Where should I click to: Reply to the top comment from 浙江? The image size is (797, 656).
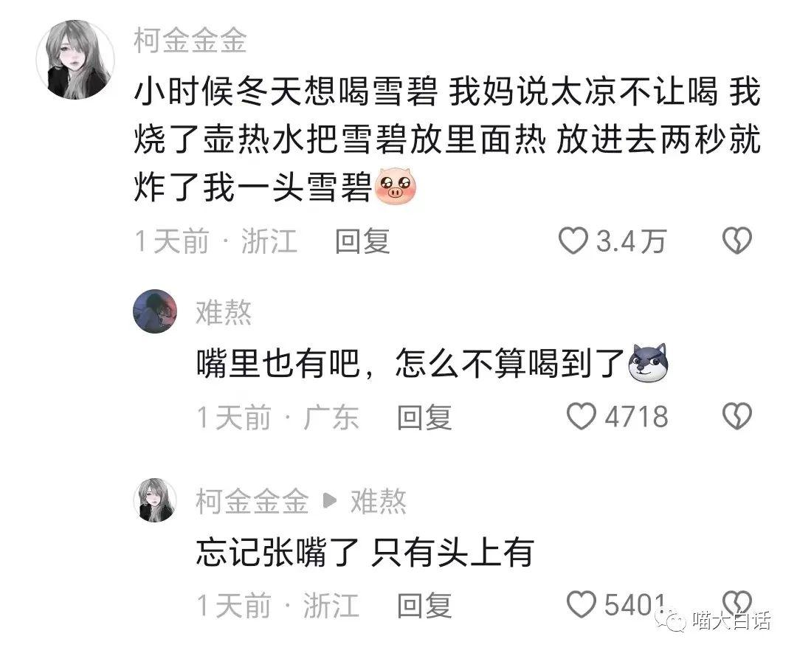pyautogui.click(x=362, y=241)
